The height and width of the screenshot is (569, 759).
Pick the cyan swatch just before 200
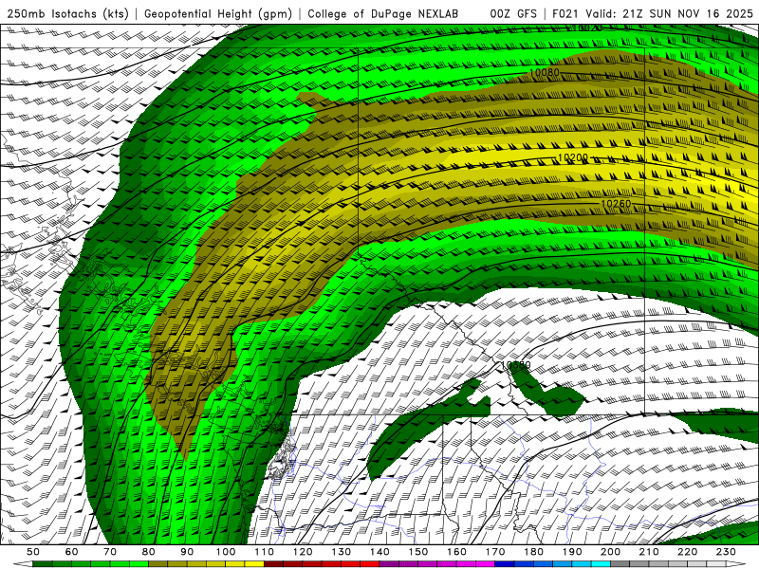pos(601,564)
